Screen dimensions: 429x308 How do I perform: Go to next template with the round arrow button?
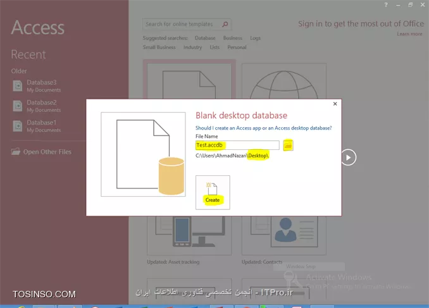coord(348,157)
